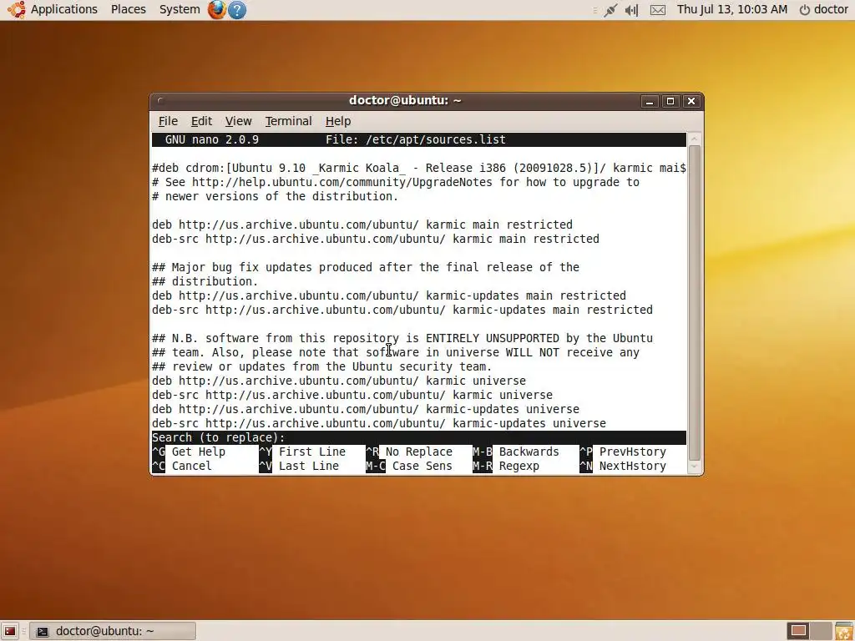This screenshot has height=641, width=855.
Task: Click the doctor user name in panel
Action: point(831,9)
